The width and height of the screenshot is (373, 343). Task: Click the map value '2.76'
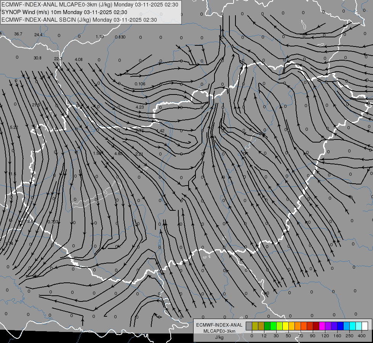140,130
